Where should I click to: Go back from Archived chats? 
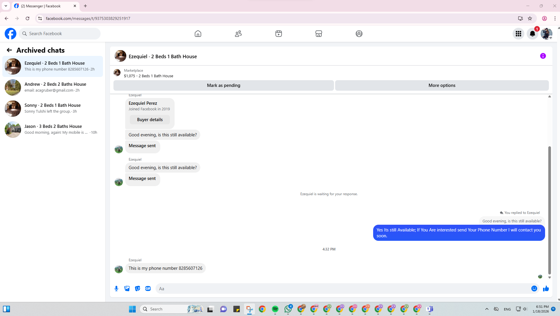point(9,50)
